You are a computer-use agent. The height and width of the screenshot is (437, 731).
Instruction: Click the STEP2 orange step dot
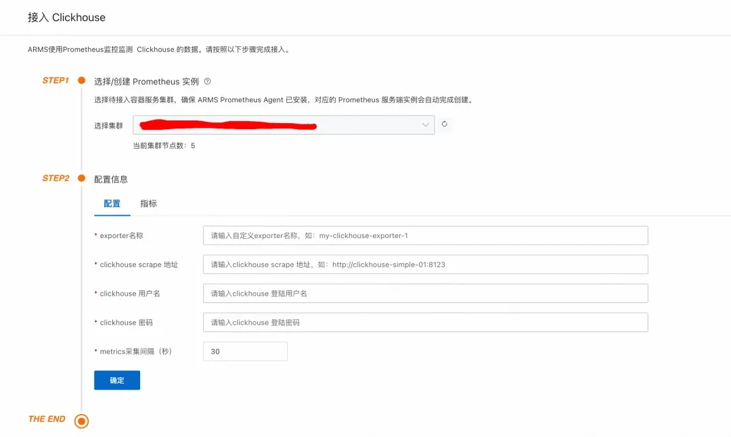(x=82, y=178)
